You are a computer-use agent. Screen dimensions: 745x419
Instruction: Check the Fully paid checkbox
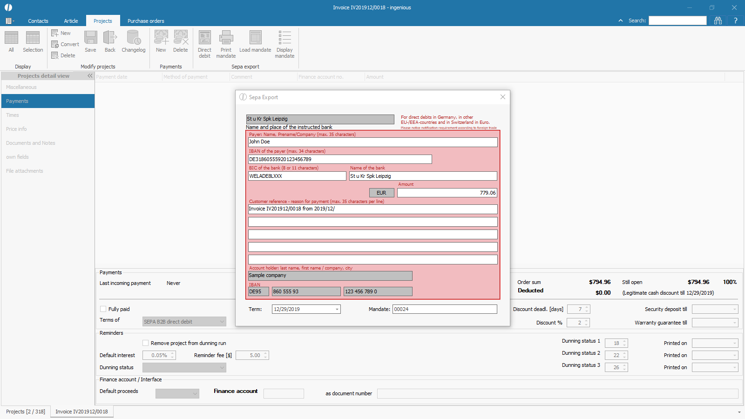(x=103, y=309)
